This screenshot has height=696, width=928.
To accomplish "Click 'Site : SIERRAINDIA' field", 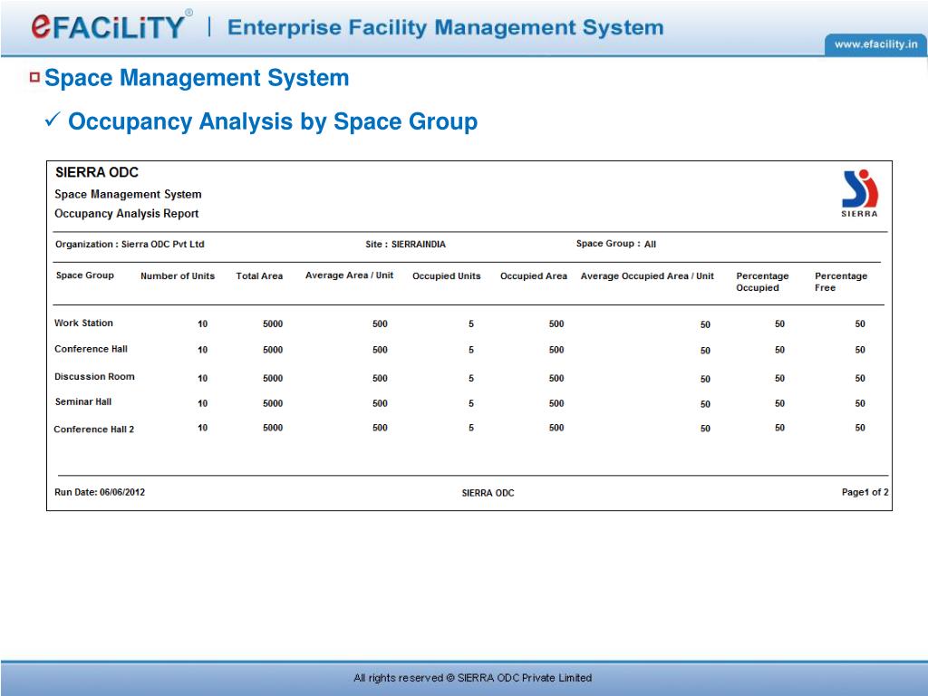I will 405,244.
